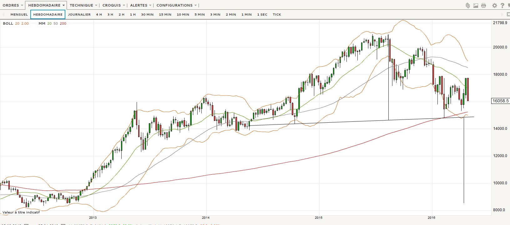Expand chart to fullscreen icon

click(x=508, y=14)
